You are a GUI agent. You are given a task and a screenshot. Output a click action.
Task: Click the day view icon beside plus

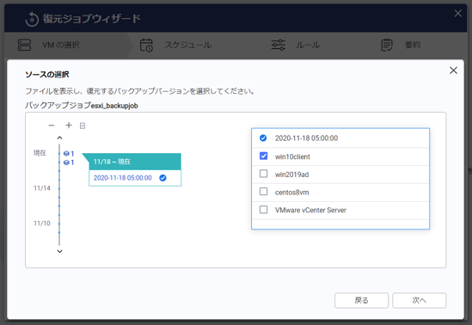83,126
